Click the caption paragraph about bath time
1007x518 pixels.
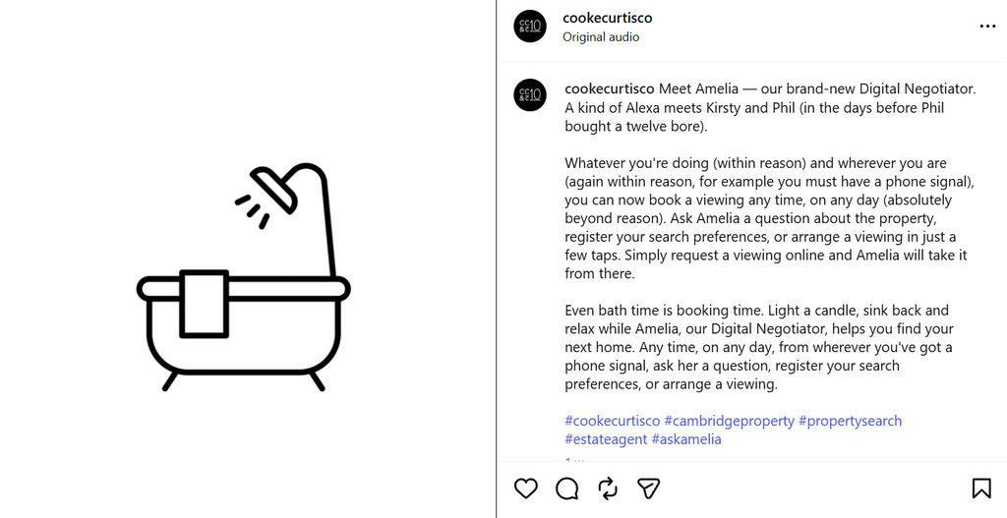758,347
